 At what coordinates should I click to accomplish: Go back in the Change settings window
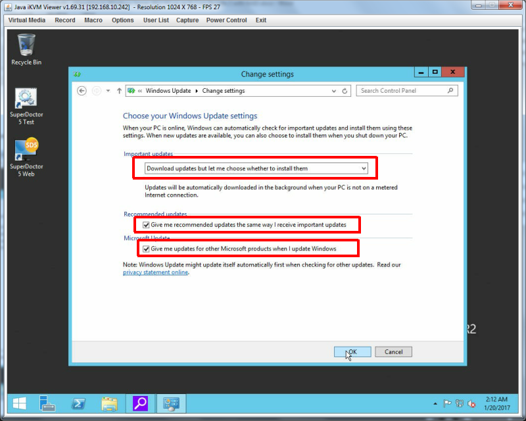(82, 91)
